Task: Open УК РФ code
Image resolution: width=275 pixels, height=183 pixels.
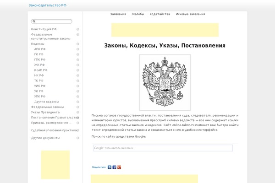Action: pyautogui.click(x=38, y=91)
